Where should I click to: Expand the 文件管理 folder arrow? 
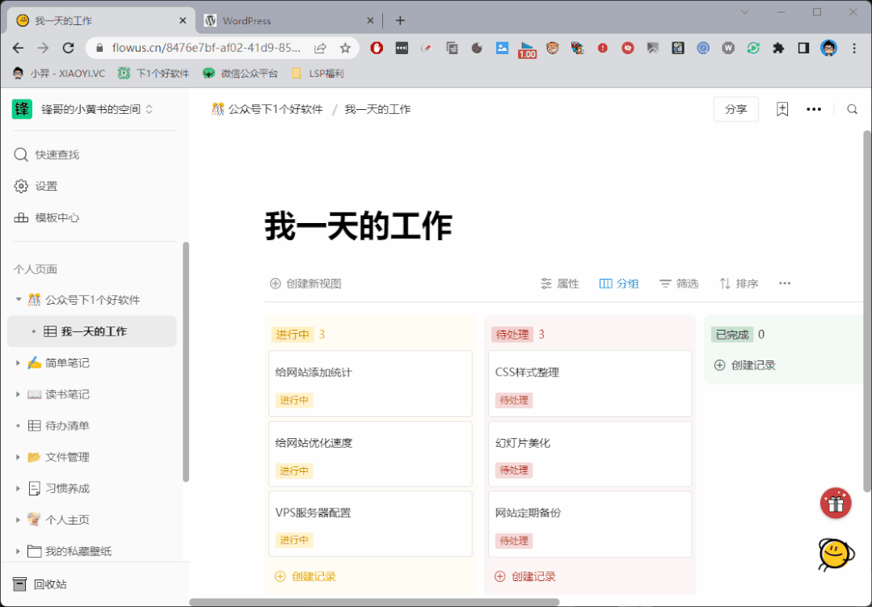click(x=19, y=457)
